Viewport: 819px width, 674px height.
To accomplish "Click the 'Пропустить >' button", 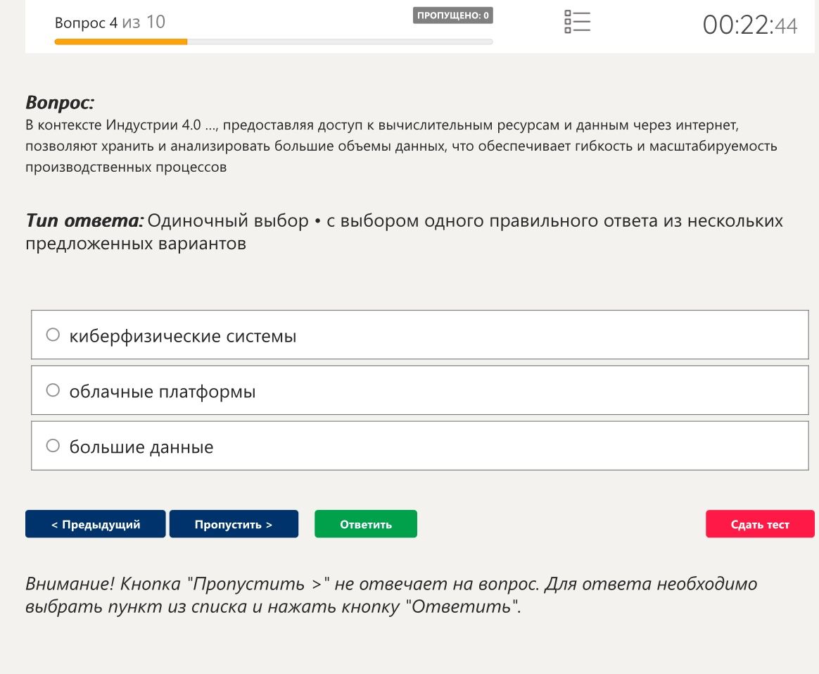I will tap(234, 524).
